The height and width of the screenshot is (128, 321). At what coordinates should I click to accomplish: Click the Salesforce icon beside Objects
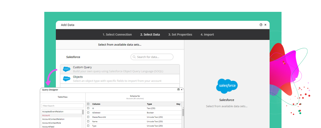(x=66, y=79)
